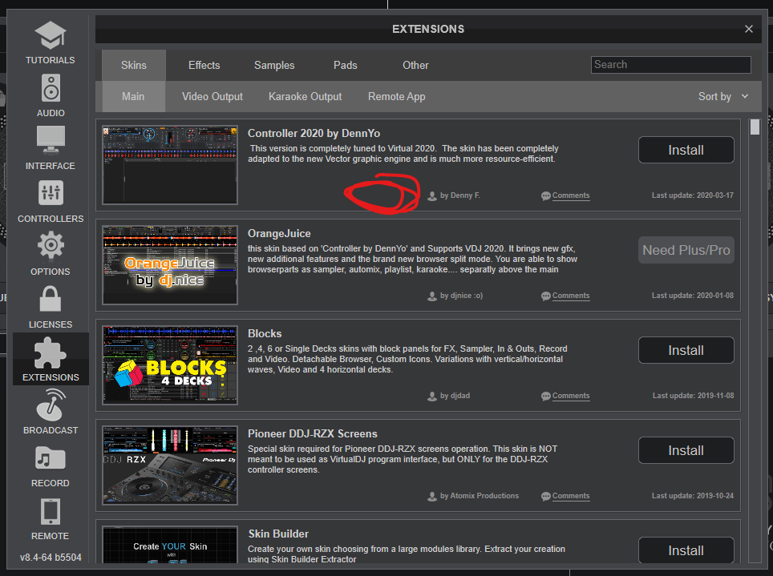
Task: Install Controller 2020 by DennYo skin
Action: point(686,150)
